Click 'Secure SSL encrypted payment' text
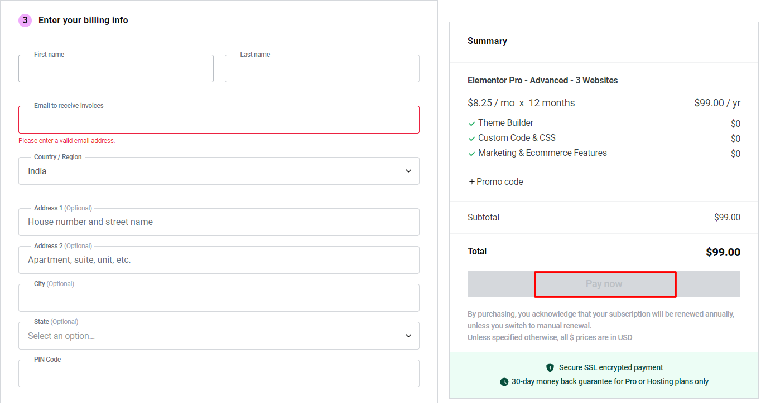 (x=611, y=368)
